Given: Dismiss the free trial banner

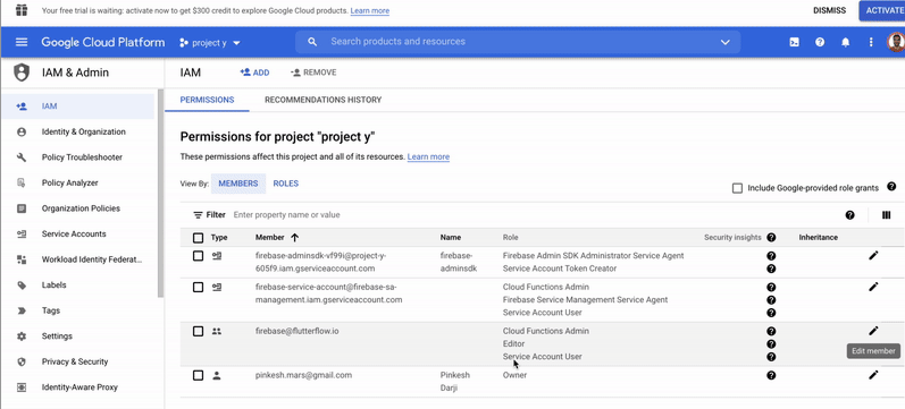Looking at the screenshot, I should coord(829,10).
